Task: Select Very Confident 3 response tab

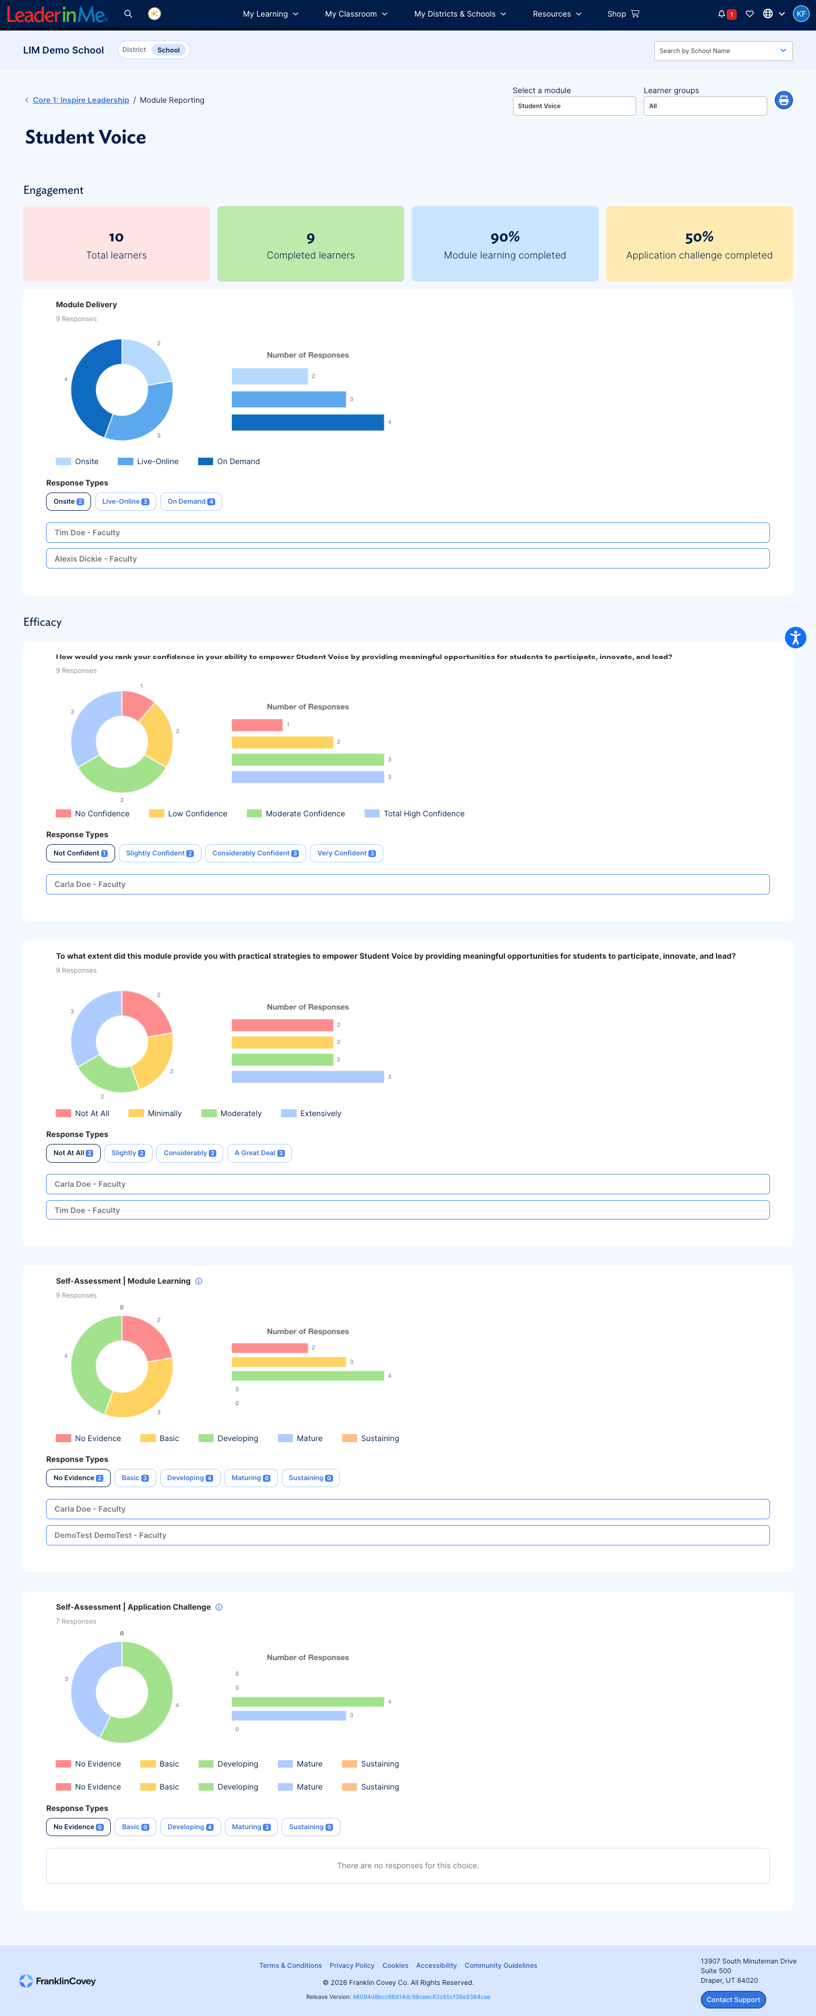Action: [346, 853]
